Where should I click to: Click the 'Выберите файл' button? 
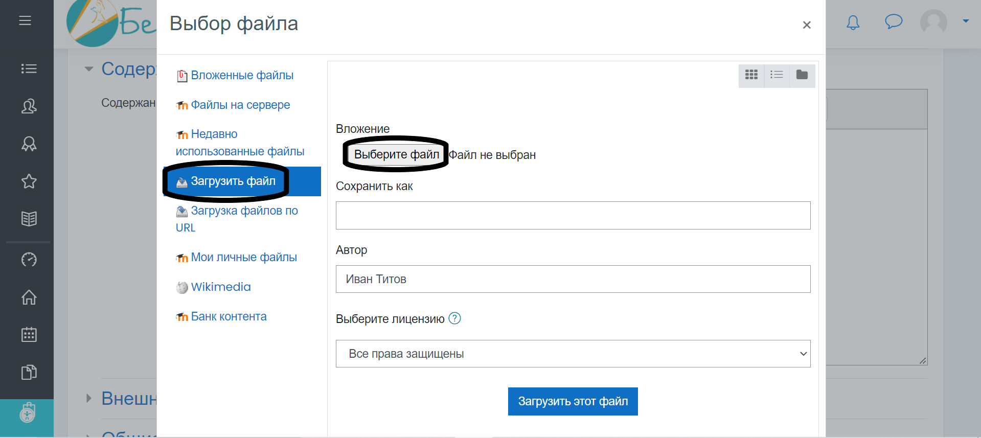pyautogui.click(x=396, y=154)
